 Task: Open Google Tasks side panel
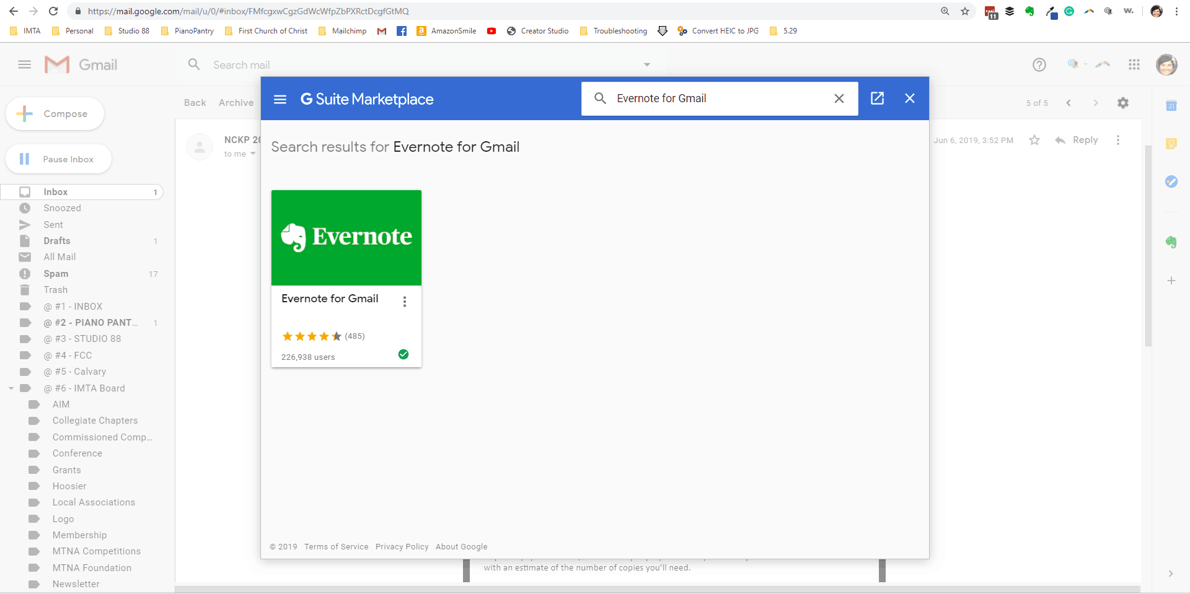pos(1171,181)
